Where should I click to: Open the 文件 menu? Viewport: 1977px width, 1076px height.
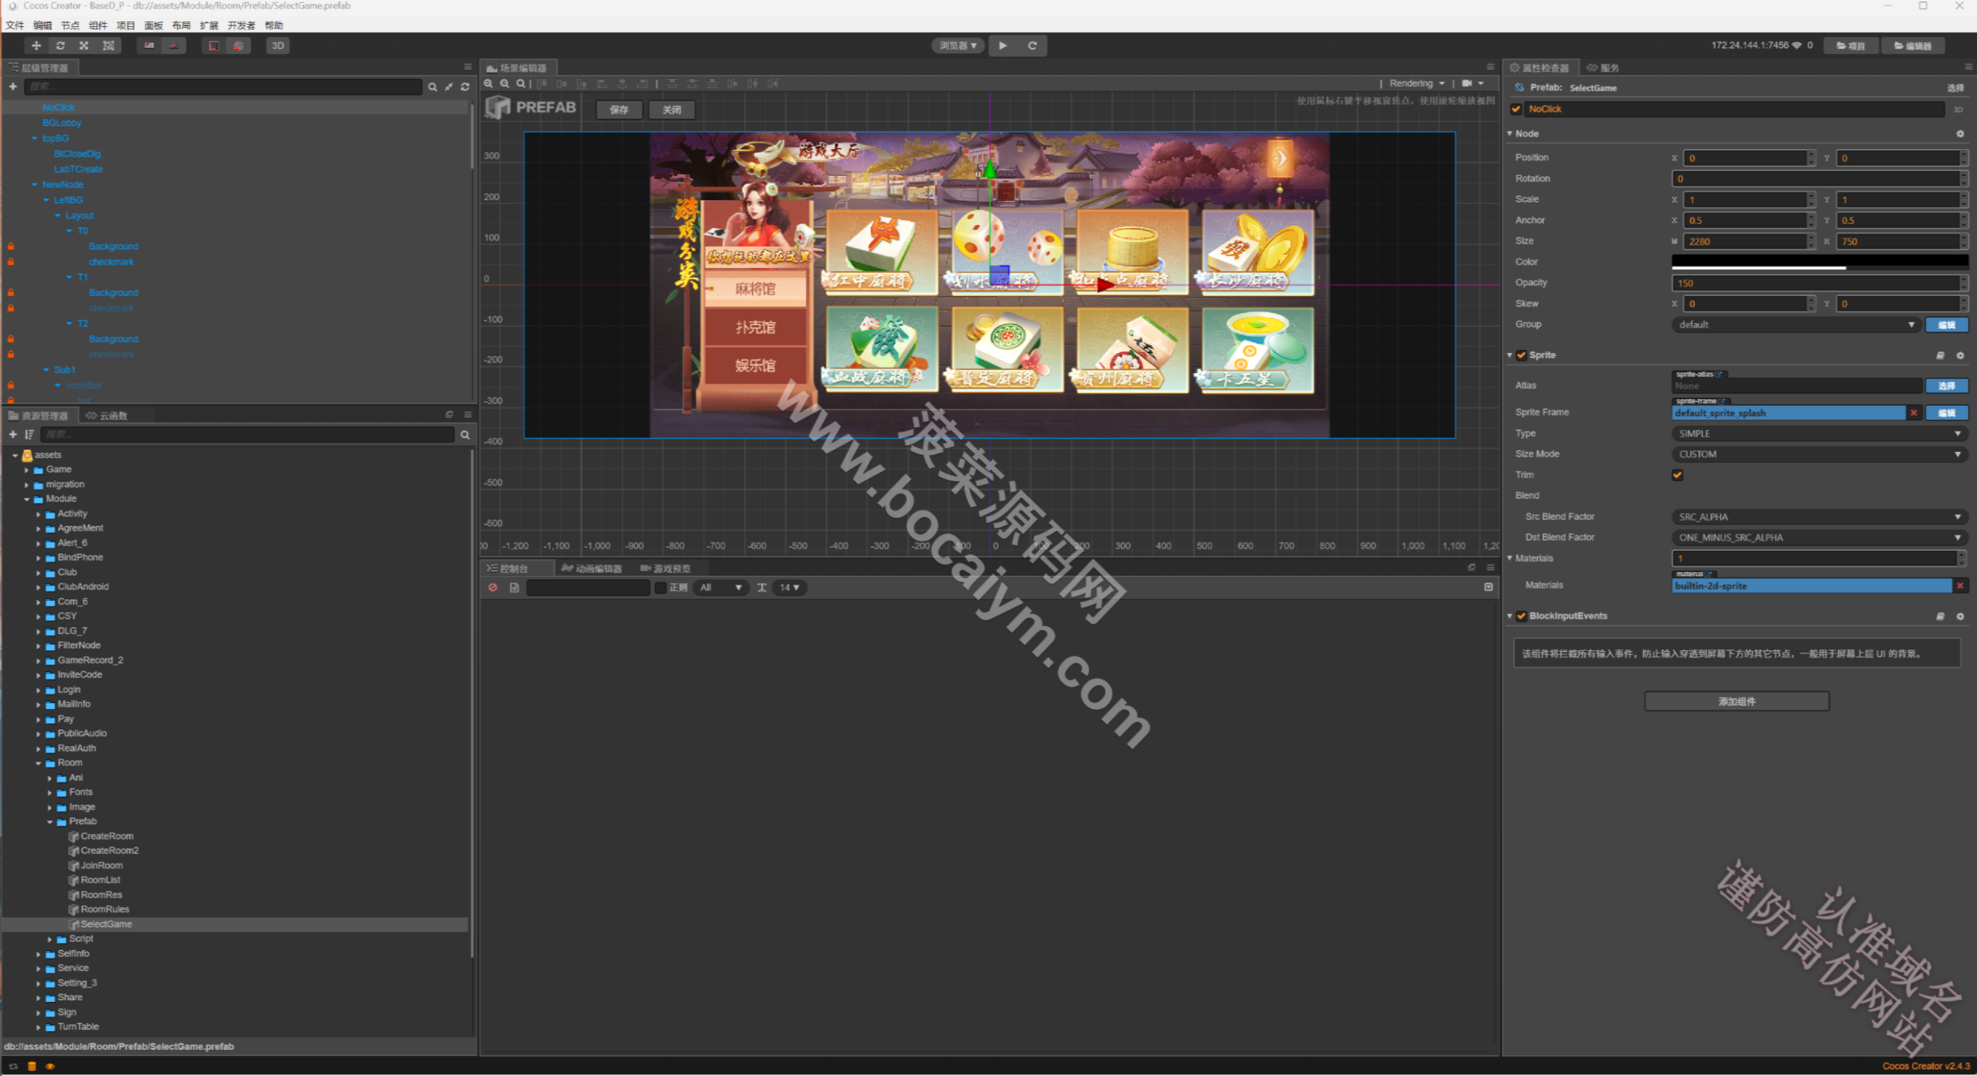coord(15,25)
